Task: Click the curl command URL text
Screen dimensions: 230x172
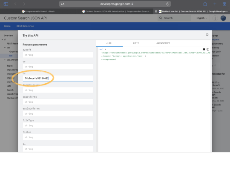Action: click(x=155, y=53)
